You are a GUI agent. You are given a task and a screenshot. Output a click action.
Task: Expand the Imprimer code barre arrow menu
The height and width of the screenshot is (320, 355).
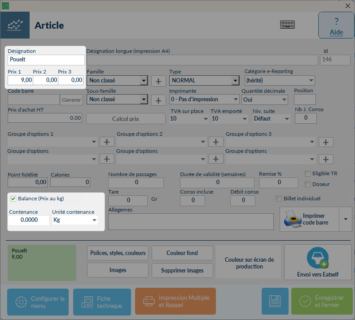(x=346, y=219)
